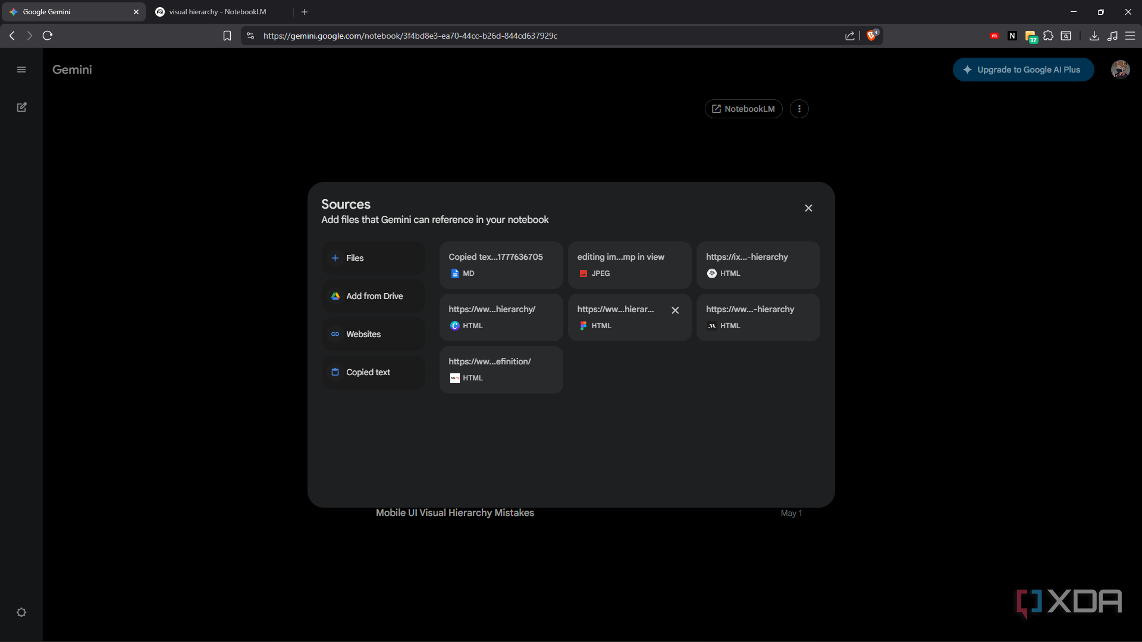The width and height of the screenshot is (1142, 642).
Task: Open the NotebookLM button
Action: 743,109
